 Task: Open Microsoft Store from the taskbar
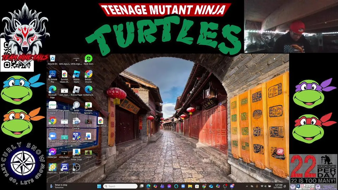coord(197,186)
